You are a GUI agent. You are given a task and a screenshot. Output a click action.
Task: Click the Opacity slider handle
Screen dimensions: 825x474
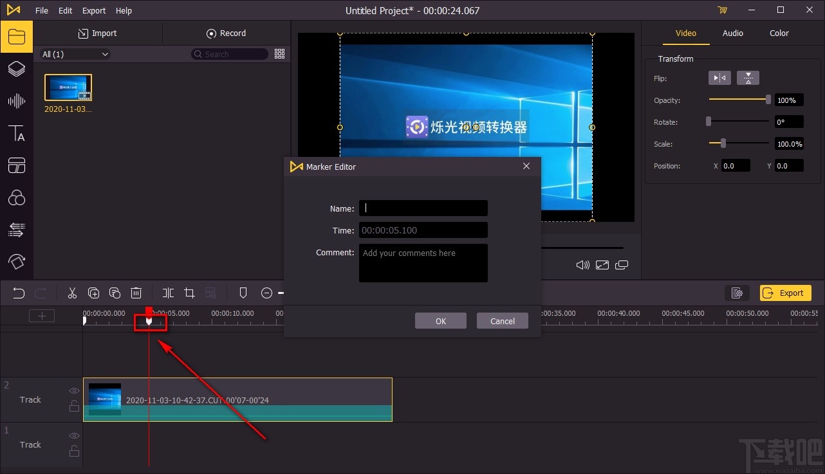pos(768,99)
